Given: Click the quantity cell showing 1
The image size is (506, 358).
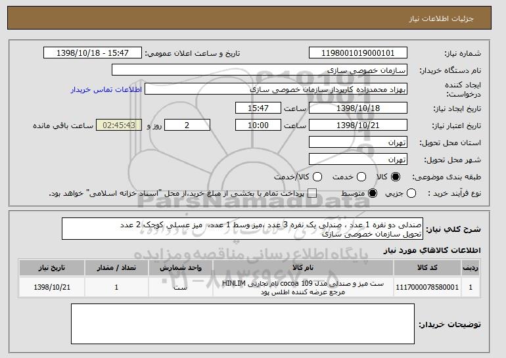Looking at the screenshot, I should click(x=116, y=287).
